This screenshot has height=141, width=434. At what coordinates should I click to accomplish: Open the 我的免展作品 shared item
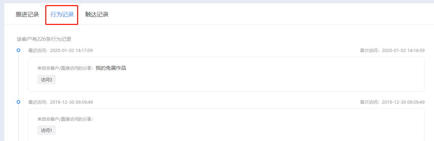[111, 68]
